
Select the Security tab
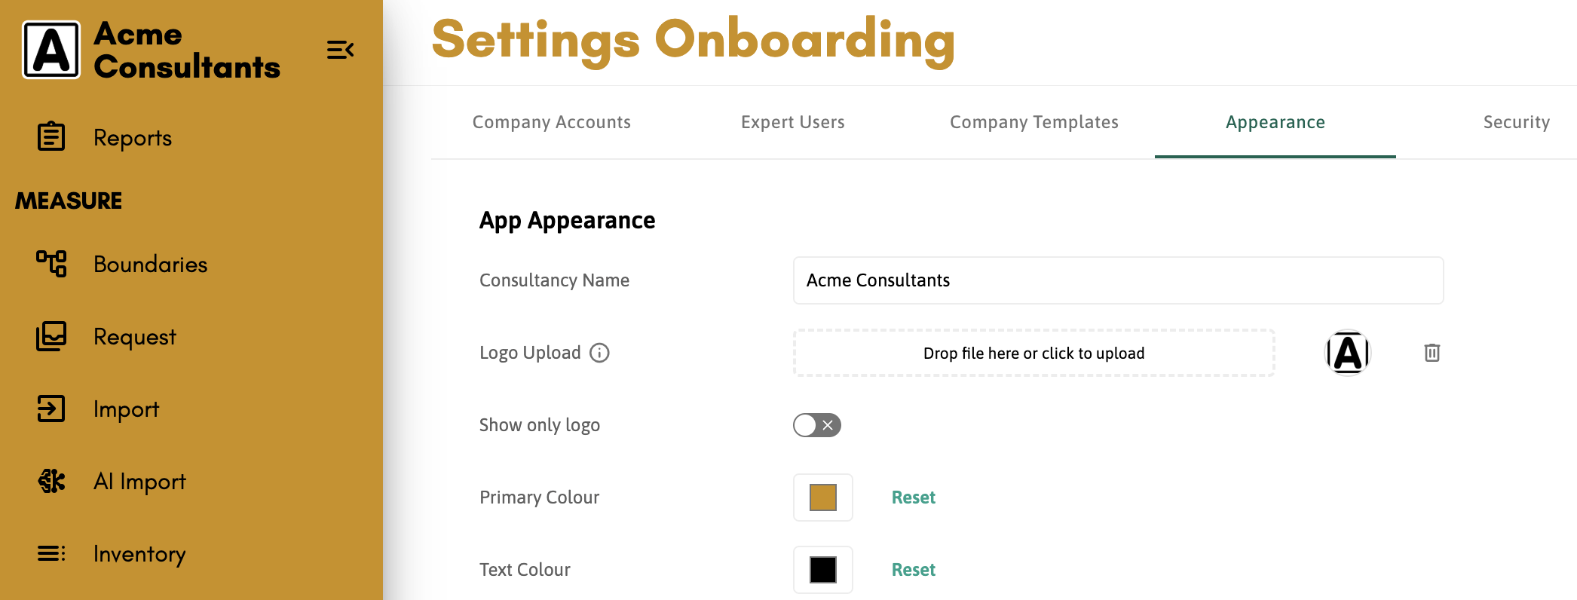point(1517,122)
